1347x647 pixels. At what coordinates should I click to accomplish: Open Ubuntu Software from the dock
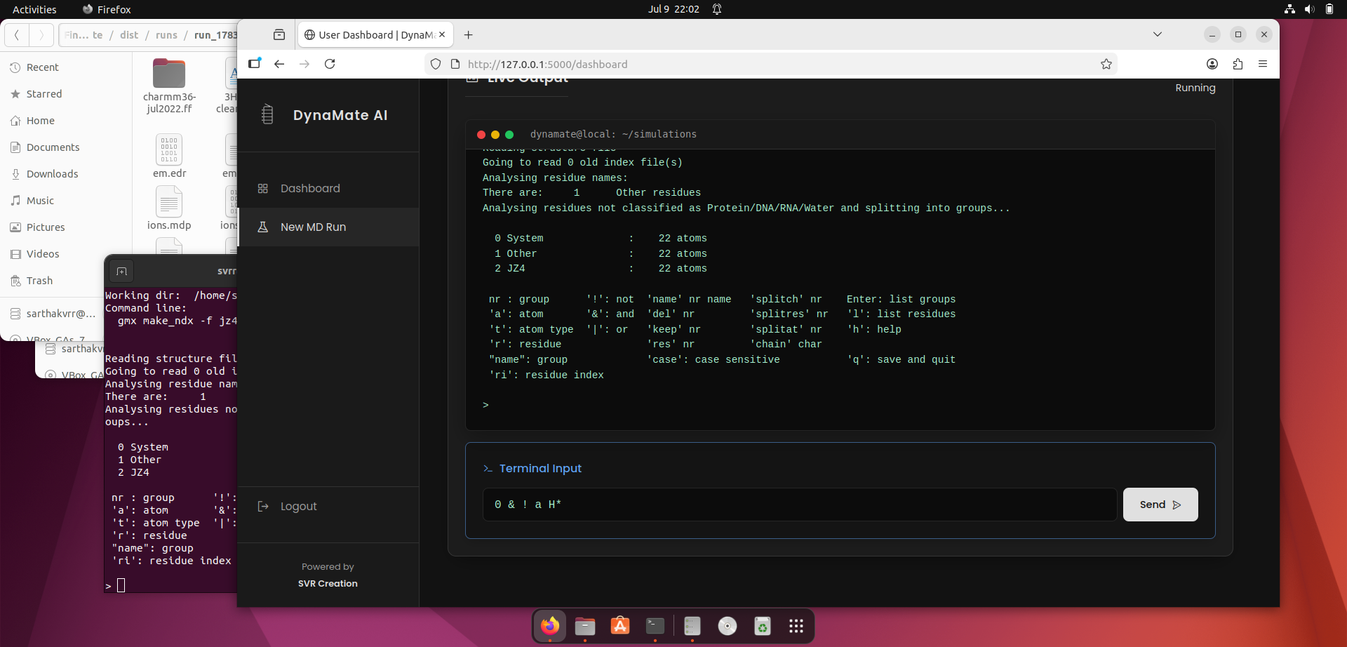(x=620, y=625)
